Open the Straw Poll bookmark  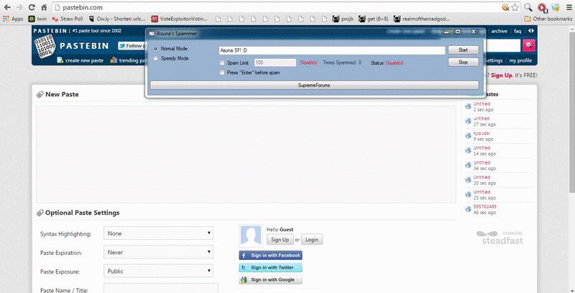(68, 19)
